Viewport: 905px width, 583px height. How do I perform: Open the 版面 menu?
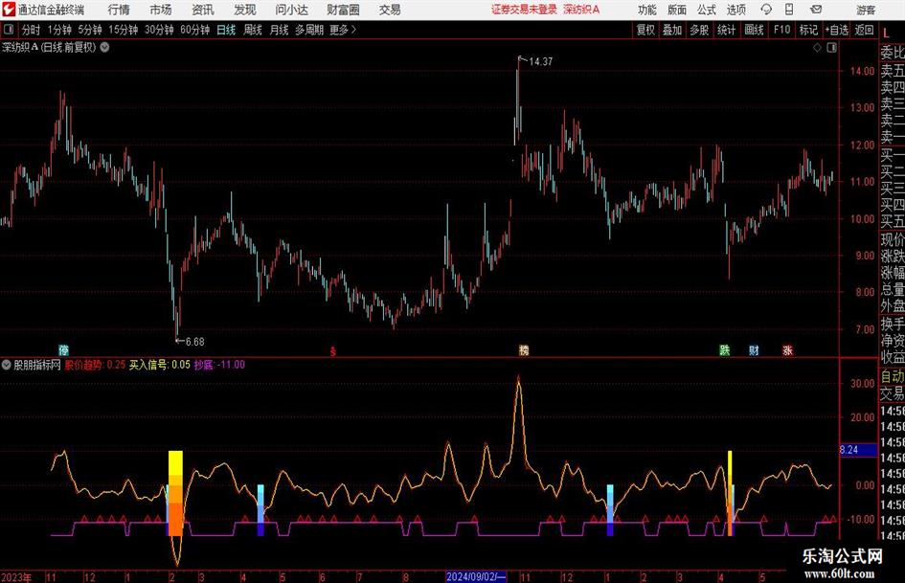[676, 10]
